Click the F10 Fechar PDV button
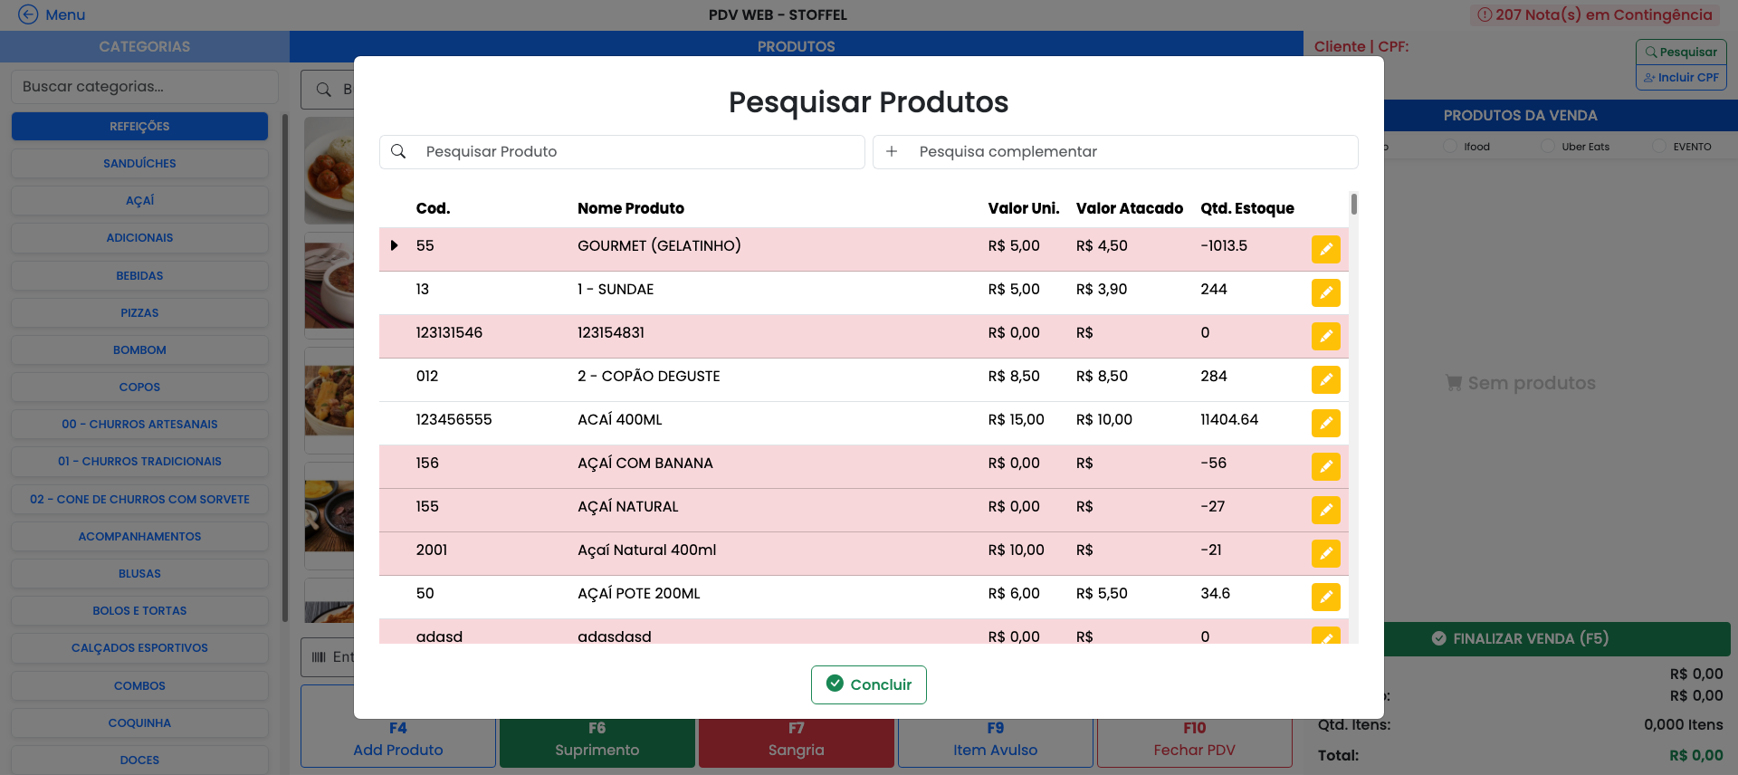Screen dimensions: 1738x775 coord(1195,739)
